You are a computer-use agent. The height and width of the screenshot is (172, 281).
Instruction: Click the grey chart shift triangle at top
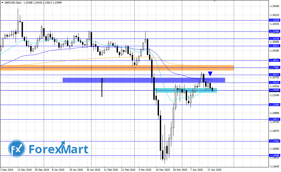click(x=214, y=1)
